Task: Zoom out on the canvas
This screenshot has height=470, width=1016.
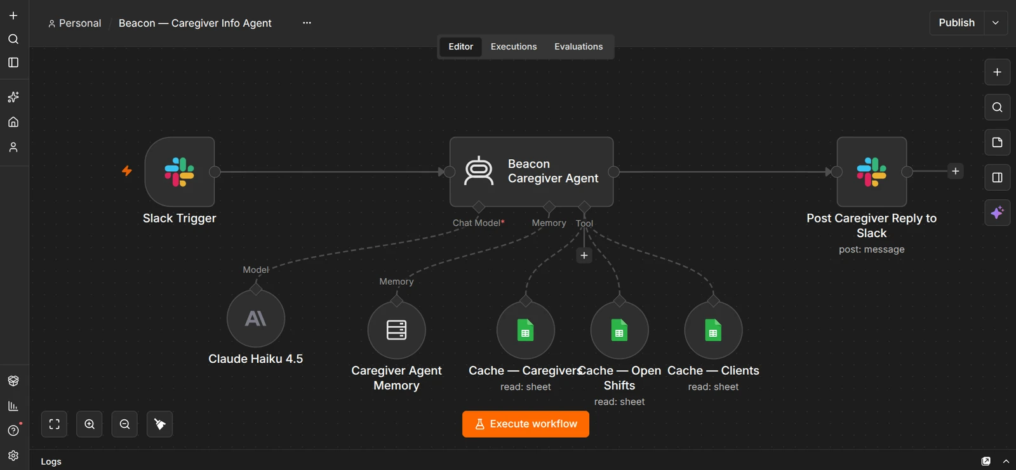Action: [124, 424]
